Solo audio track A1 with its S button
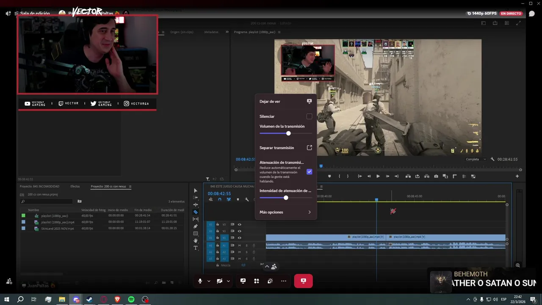Screen dimensions: 542x305 point(246,245)
